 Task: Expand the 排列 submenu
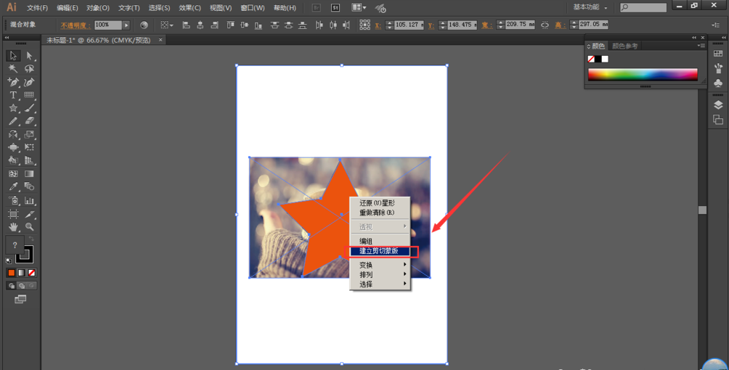point(380,275)
